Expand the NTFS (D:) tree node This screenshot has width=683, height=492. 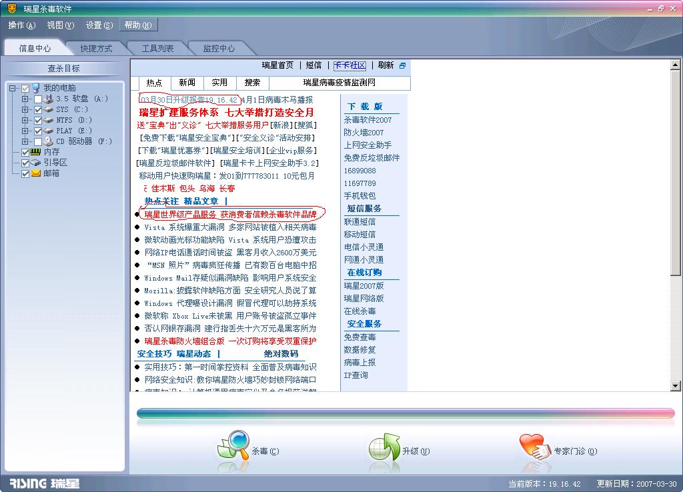(x=25, y=121)
